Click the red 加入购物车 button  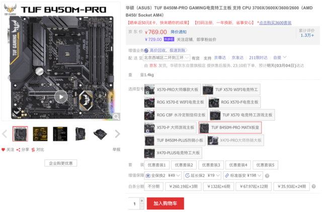click(x=166, y=203)
